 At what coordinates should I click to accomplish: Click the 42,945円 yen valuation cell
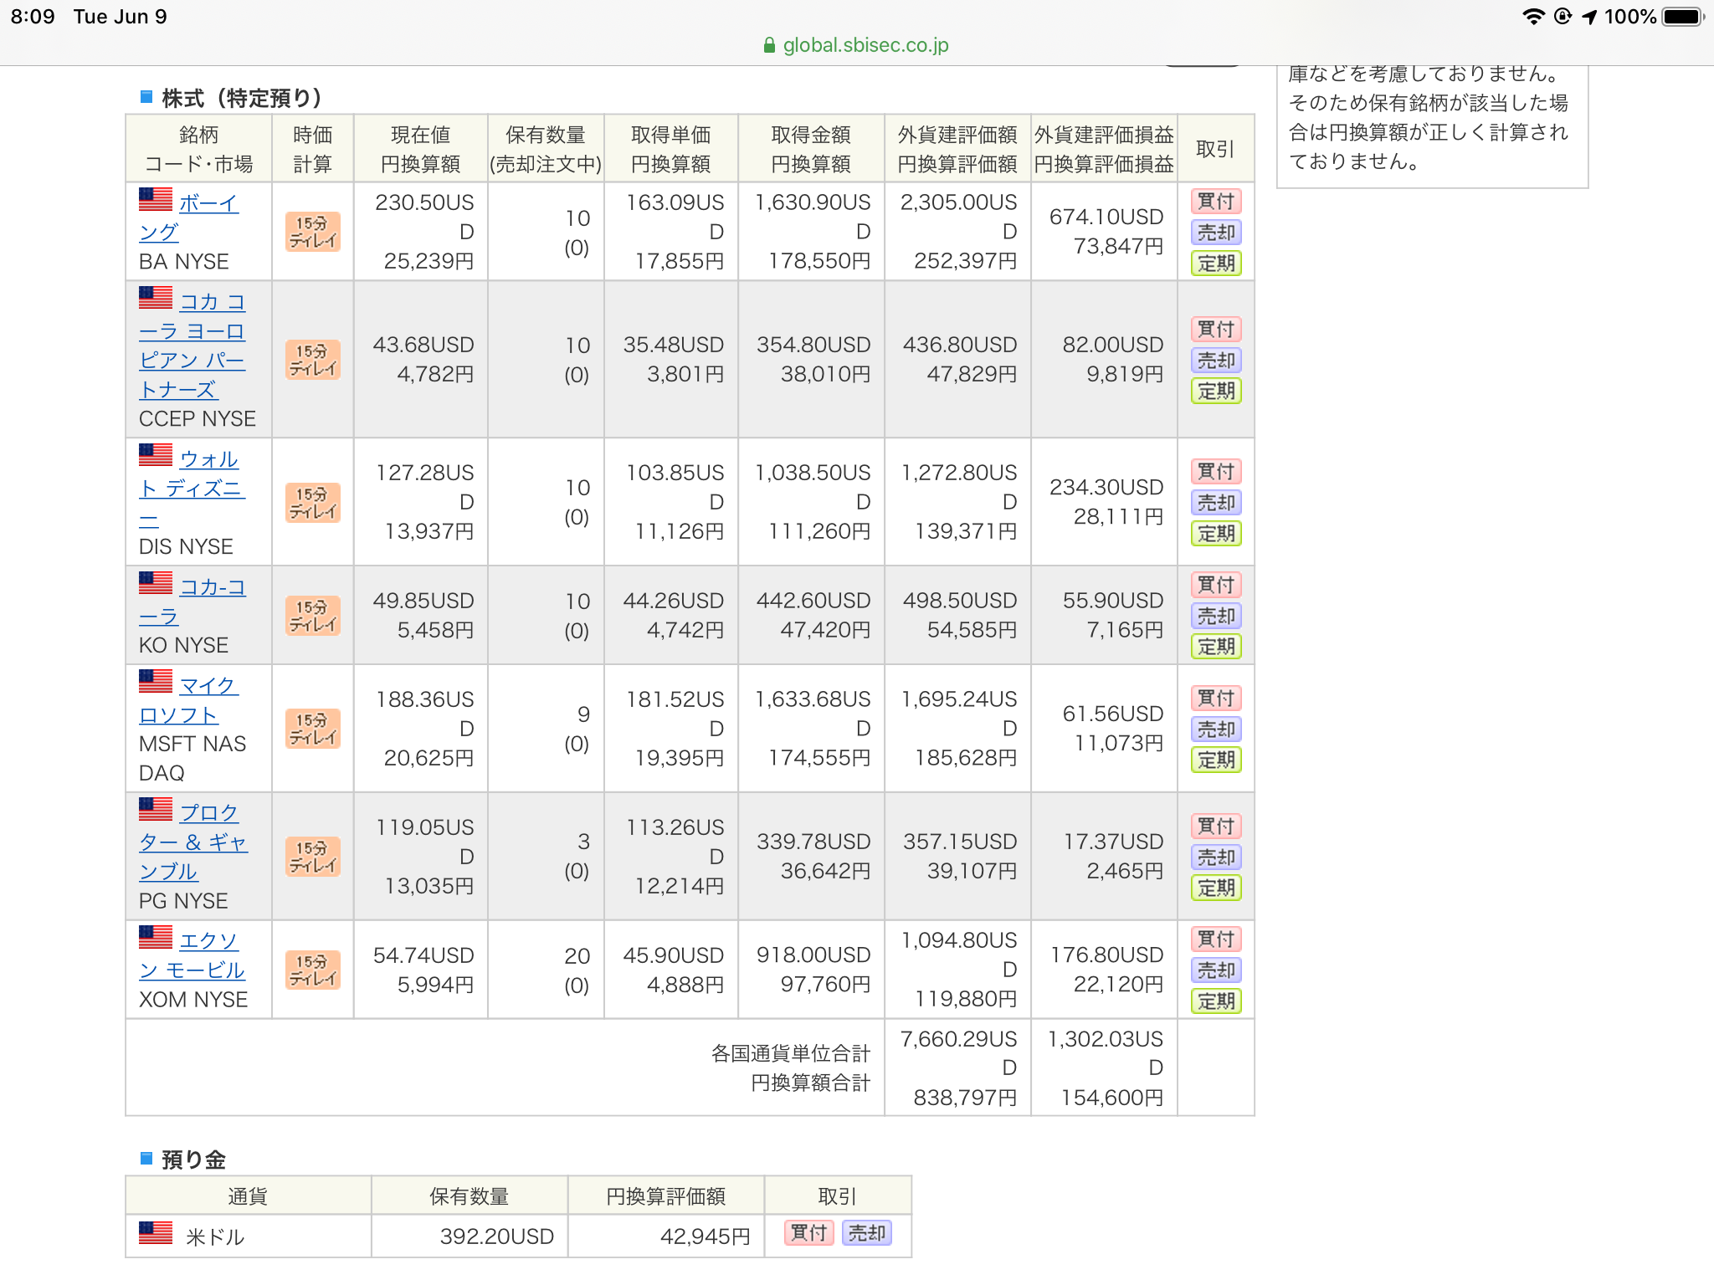click(x=666, y=1236)
